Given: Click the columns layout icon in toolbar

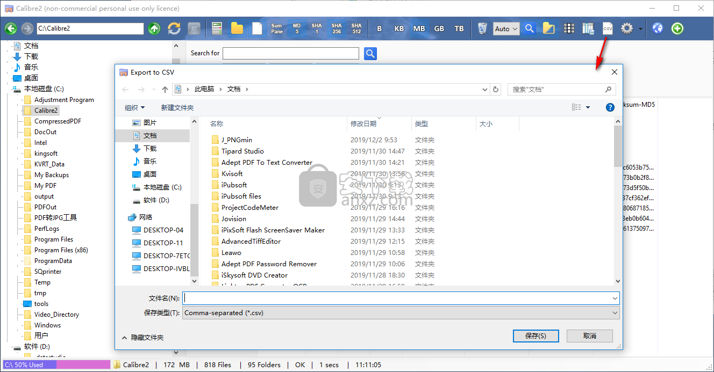Looking at the screenshot, I should (x=588, y=28).
